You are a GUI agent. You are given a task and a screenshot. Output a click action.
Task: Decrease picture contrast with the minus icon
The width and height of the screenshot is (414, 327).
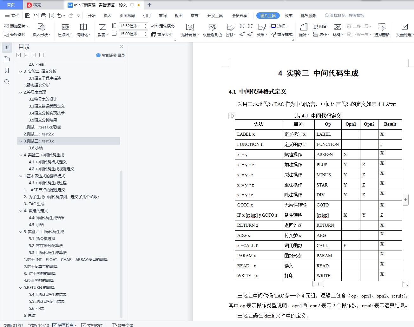tap(250, 26)
